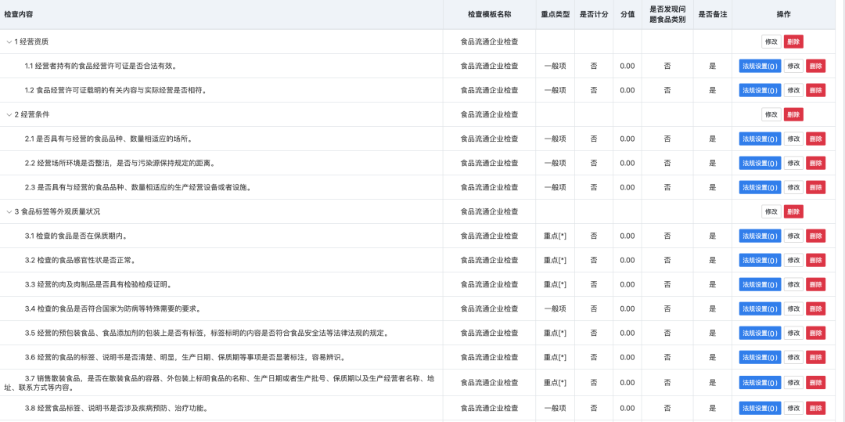Click 修改 for row 3.2
Viewport: 845px width, 422px height.
[x=793, y=260]
